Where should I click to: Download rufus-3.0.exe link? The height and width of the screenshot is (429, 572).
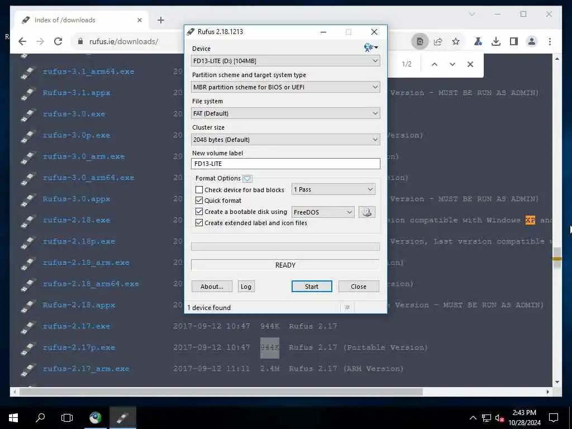point(74,114)
